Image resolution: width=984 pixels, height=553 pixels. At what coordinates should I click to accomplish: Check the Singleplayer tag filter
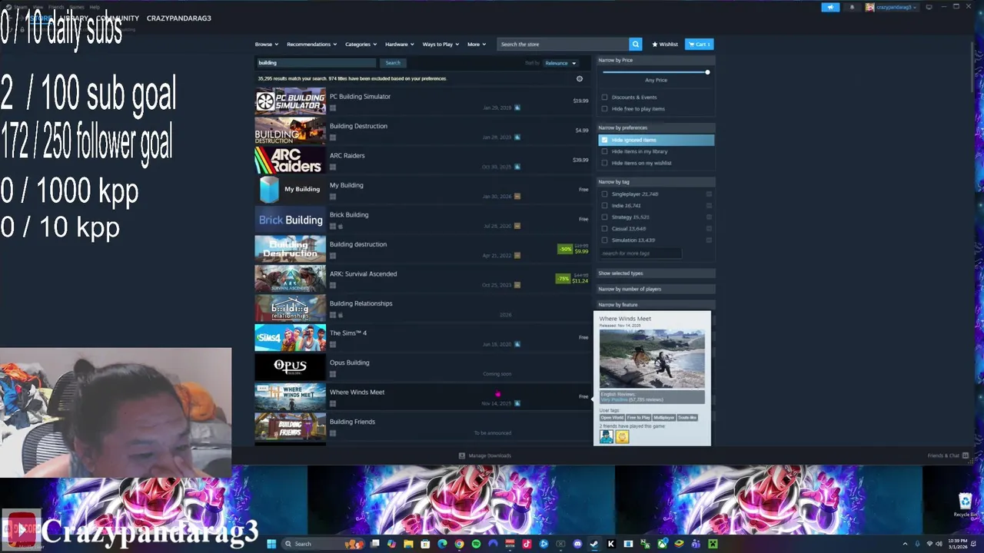click(x=604, y=194)
